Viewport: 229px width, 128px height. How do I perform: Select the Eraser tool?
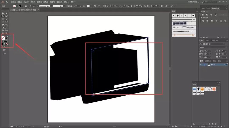pos(3,25)
